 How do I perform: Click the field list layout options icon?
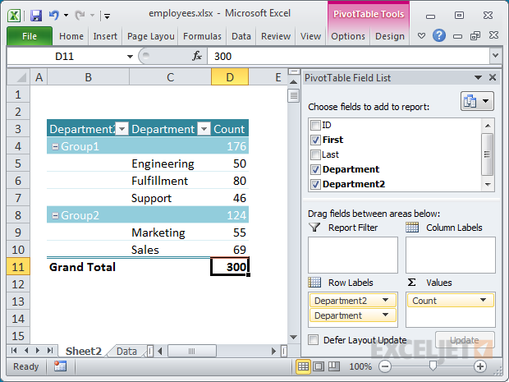tap(478, 101)
